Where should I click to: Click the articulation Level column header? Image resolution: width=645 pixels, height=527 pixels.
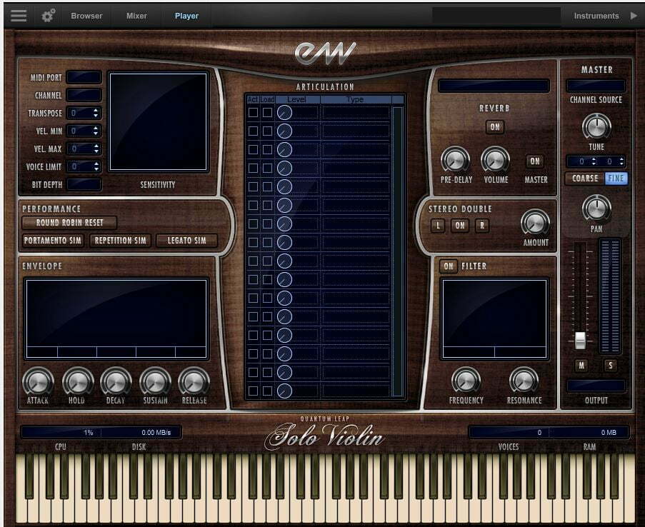297,99
